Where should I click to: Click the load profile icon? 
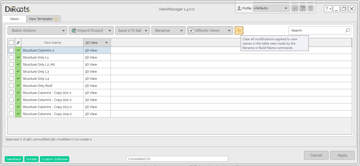(x=295, y=8)
